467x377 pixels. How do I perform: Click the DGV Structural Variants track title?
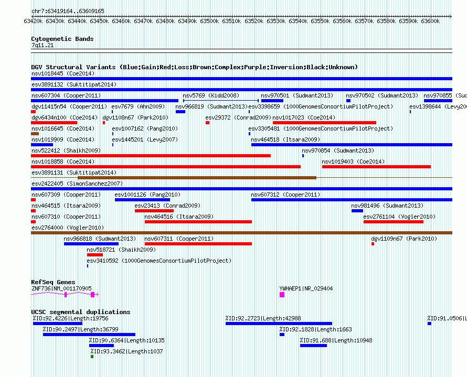tap(194, 67)
